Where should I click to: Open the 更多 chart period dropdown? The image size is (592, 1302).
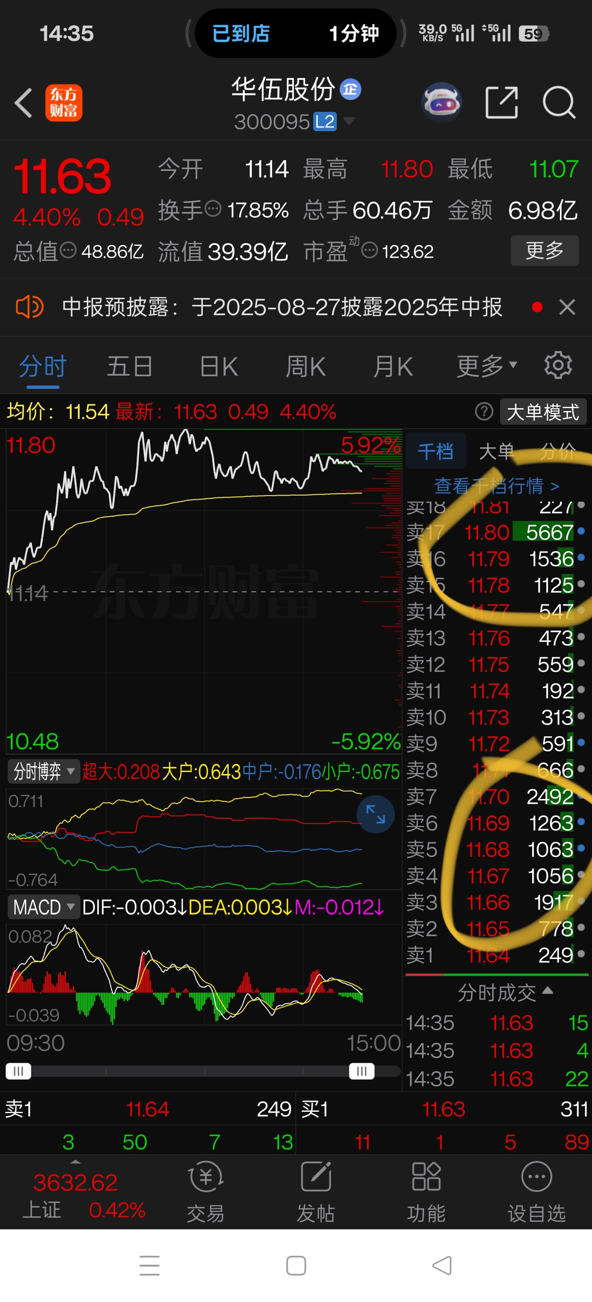[x=487, y=366]
